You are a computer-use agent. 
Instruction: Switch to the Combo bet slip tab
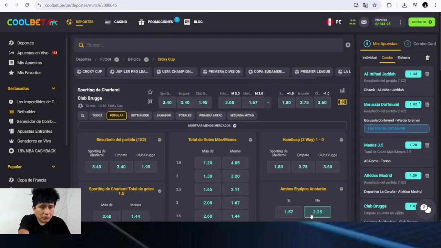click(x=387, y=58)
